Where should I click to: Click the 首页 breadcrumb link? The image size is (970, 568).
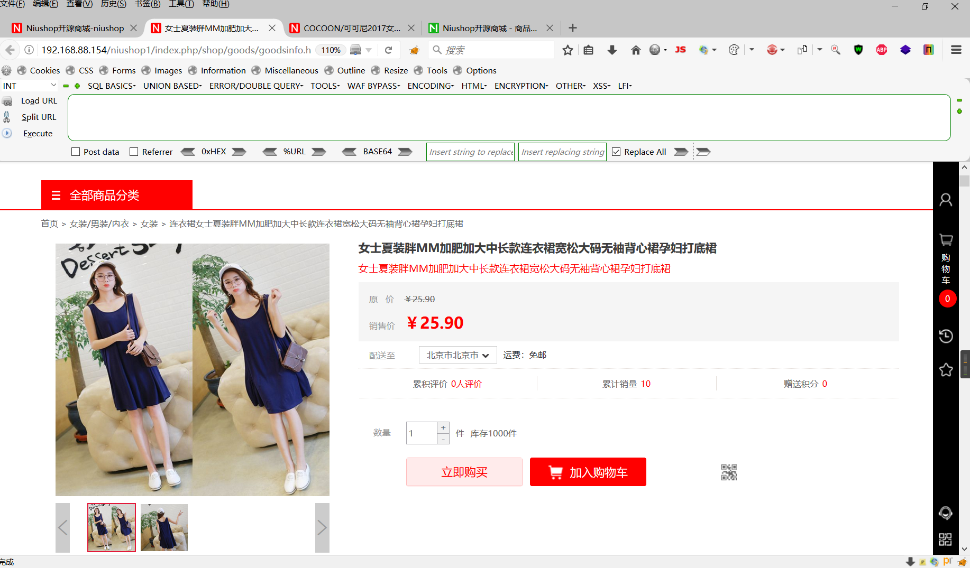[x=49, y=224]
